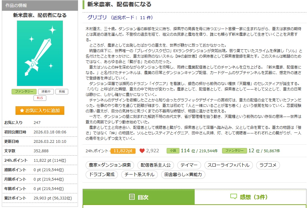Screen dimensions: 308x208
Task: Select the ファンタジー tag under cover
Action: tap(24, 92)
